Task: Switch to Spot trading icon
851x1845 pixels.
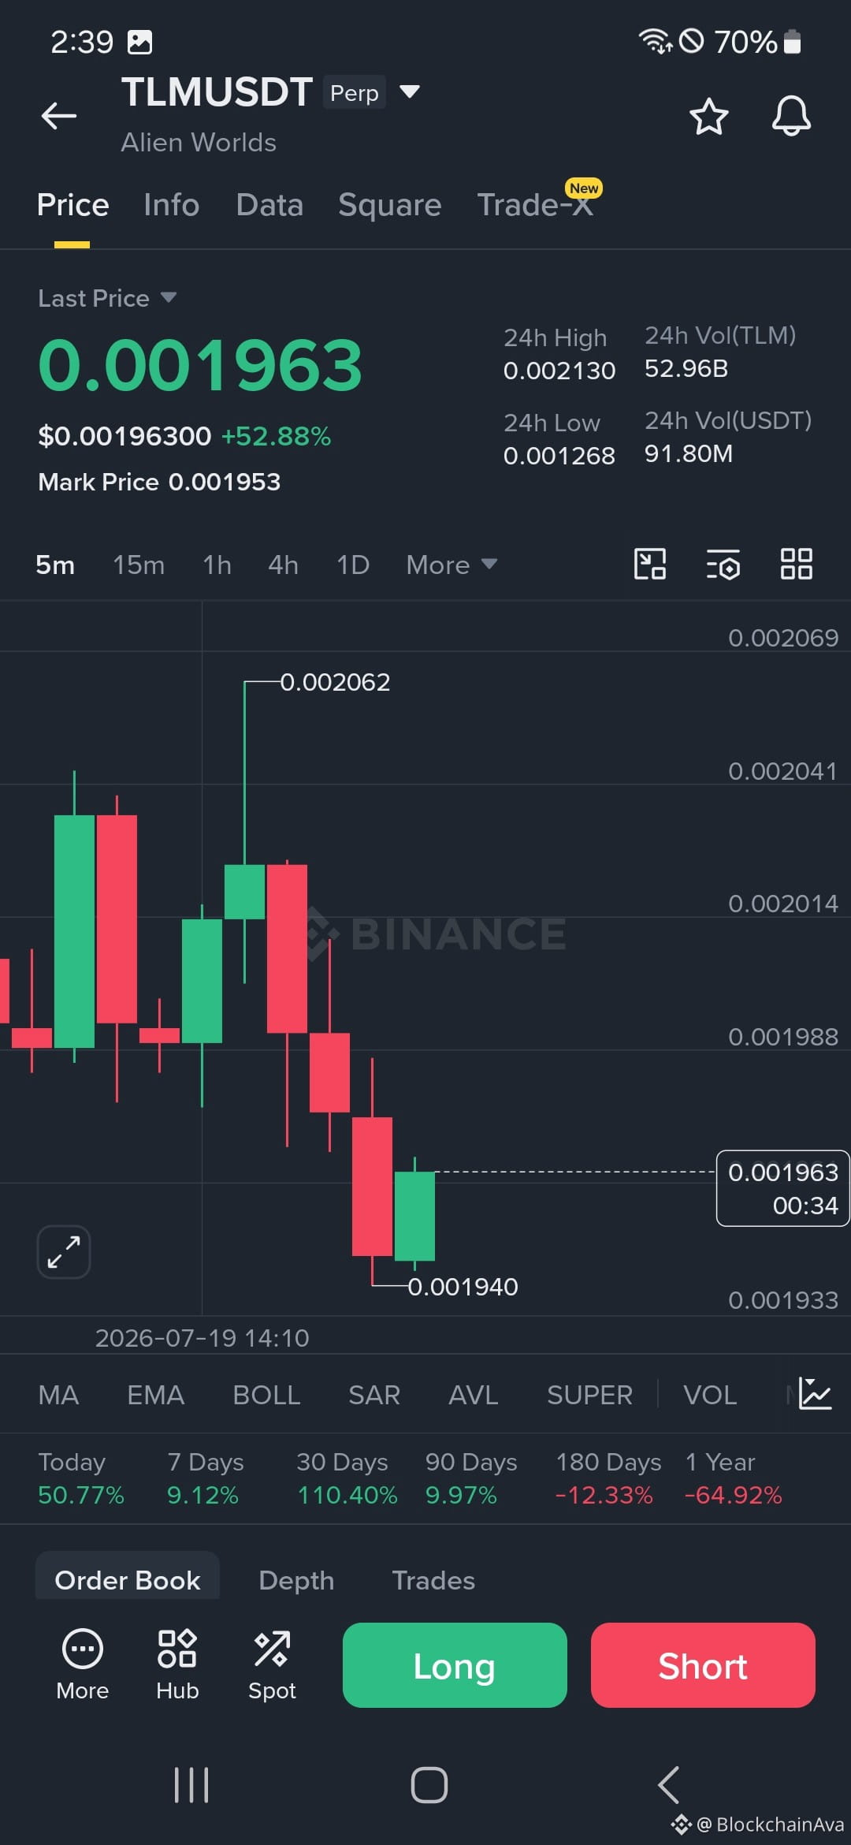Action: click(x=272, y=1664)
